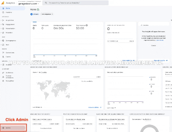Click the Events icon

point(3,57)
